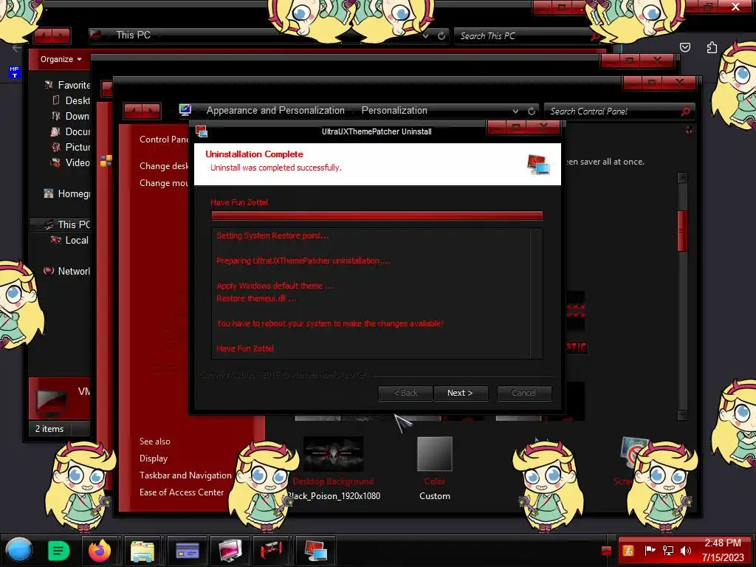Image resolution: width=756 pixels, height=567 pixels.
Task: Click 'Preparing UltraUXThemePatcher uninstallation' log line
Action: [x=303, y=261]
